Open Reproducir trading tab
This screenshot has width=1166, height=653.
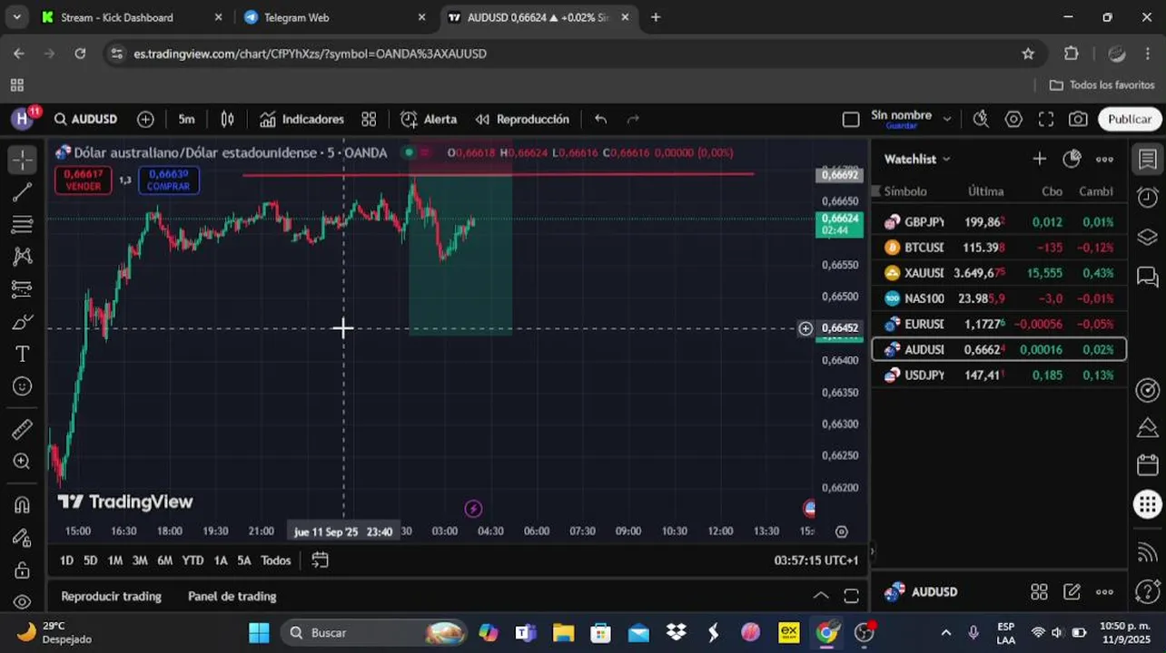[111, 596]
